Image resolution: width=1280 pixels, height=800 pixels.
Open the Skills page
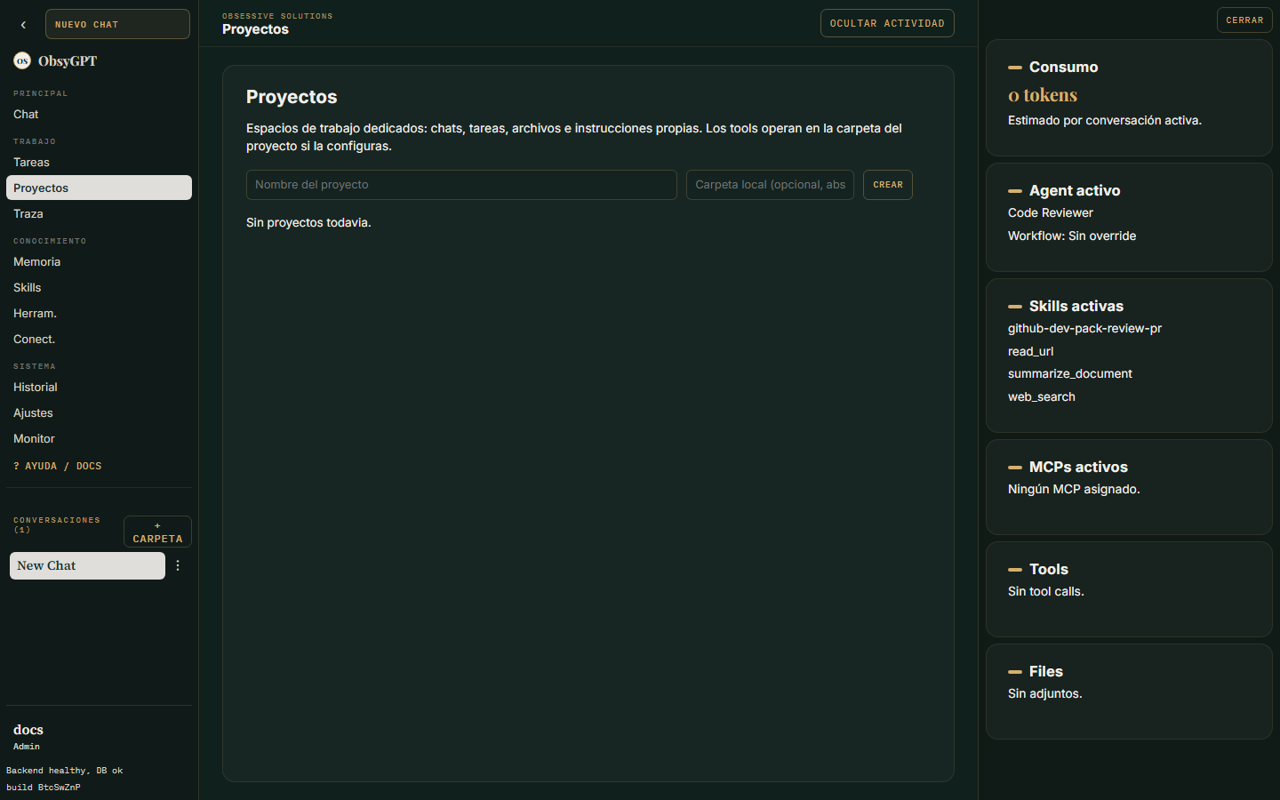coord(99,288)
